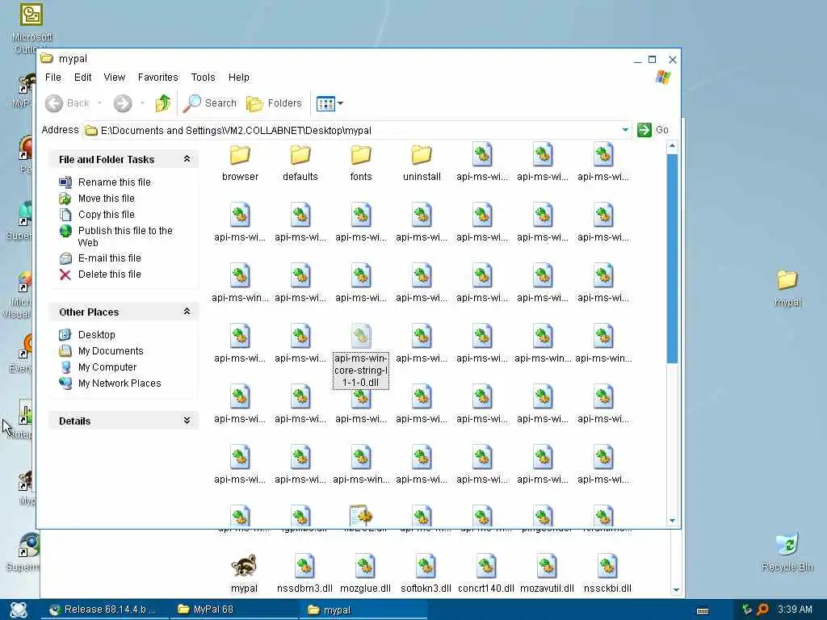Select nssckbi.dll in back window

coord(607,574)
